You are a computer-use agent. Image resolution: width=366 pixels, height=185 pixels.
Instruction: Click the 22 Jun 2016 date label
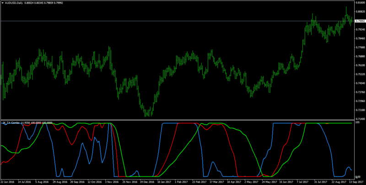[7, 182]
